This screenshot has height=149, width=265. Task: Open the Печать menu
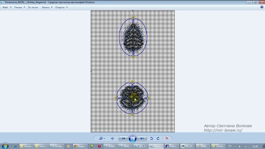(19, 7)
